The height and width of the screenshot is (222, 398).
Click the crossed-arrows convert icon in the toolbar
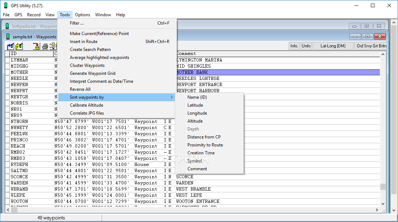pyautogui.click(x=53, y=46)
